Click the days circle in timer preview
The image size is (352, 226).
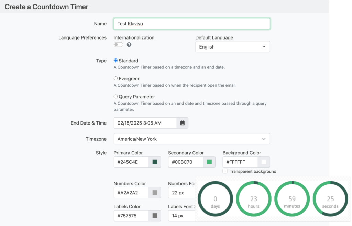tap(215, 199)
